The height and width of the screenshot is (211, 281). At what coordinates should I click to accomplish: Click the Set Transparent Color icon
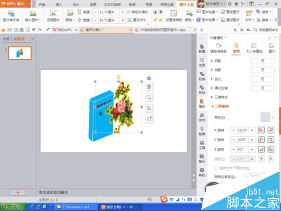point(174,14)
